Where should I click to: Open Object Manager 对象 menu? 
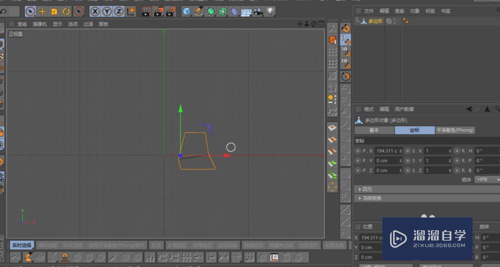tap(415, 11)
